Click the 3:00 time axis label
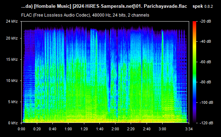The image size is (221, 137). coord(162,129)
